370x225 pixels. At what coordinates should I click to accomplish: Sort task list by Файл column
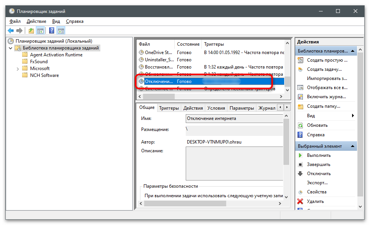click(156, 44)
